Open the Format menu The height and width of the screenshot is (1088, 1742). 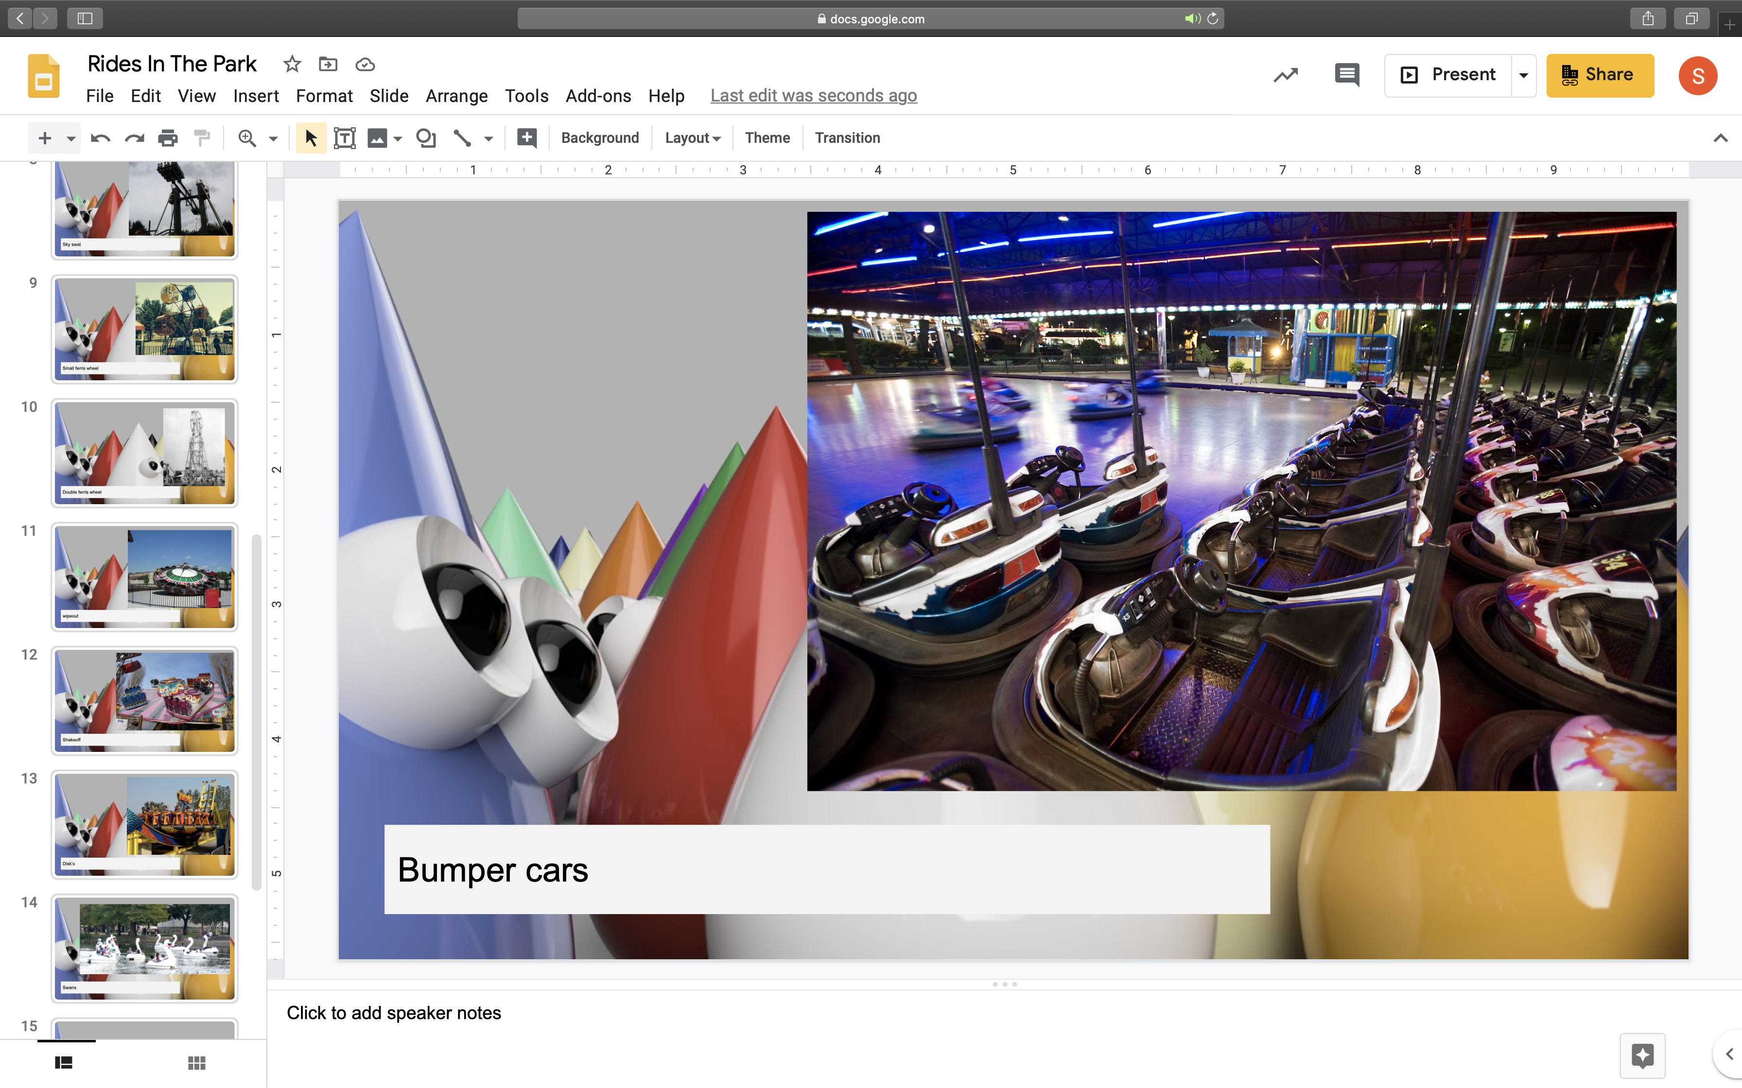(324, 96)
